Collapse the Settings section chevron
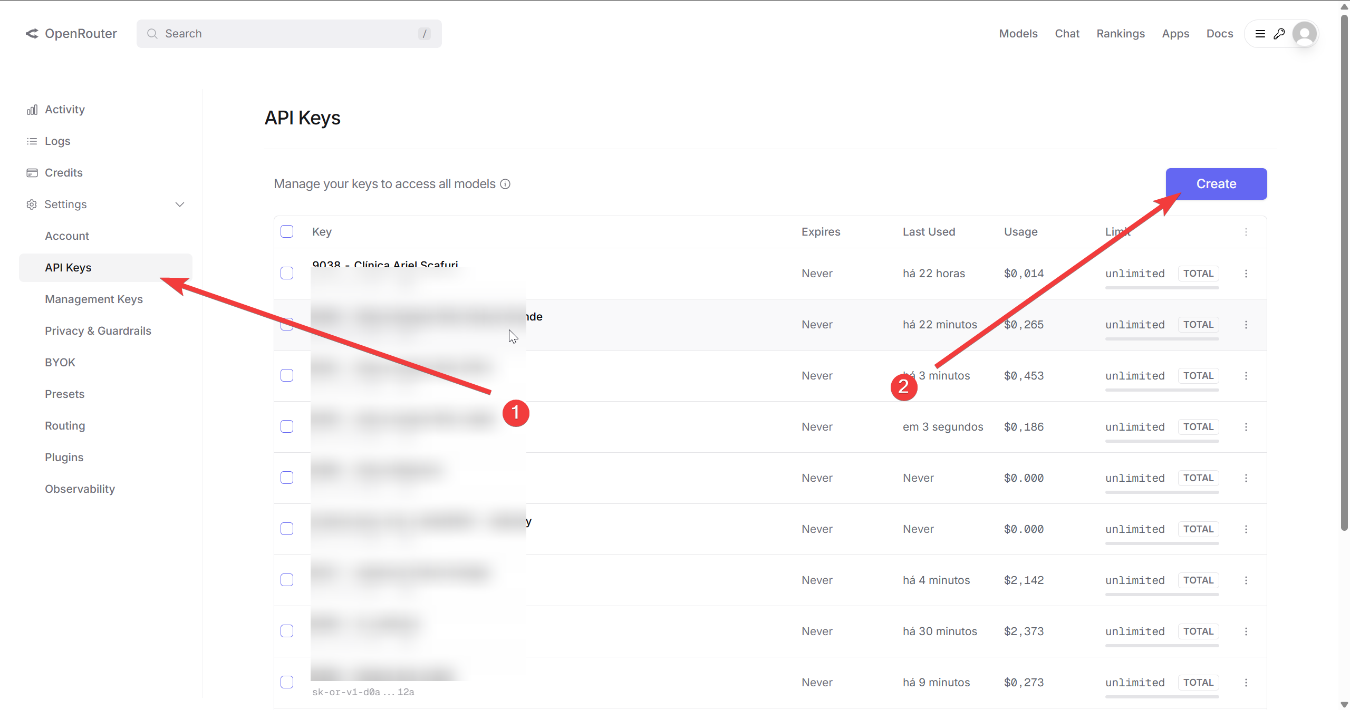Image resolution: width=1350 pixels, height=710 pixels. point(180,205)
